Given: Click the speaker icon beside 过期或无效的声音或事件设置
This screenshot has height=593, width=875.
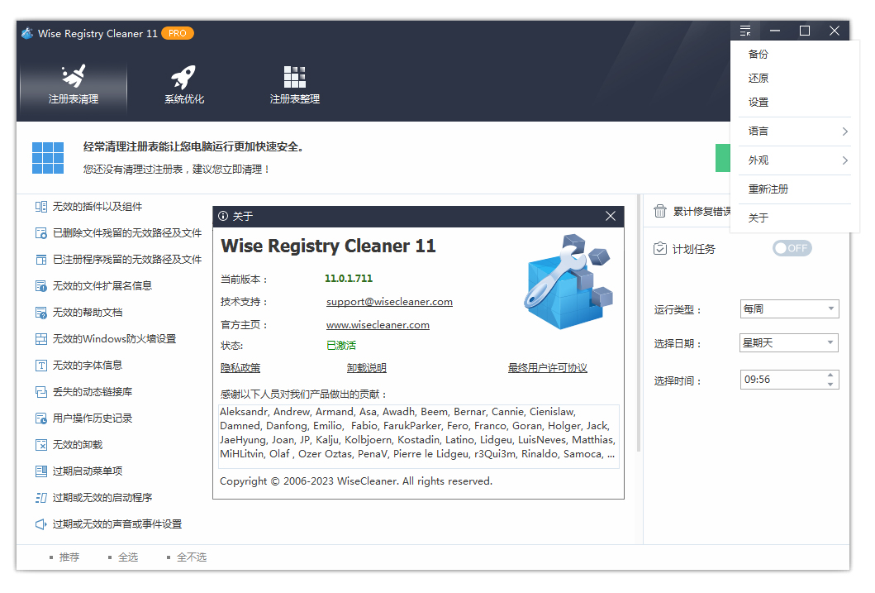Looking at the screenshot, I should (40, 524).
